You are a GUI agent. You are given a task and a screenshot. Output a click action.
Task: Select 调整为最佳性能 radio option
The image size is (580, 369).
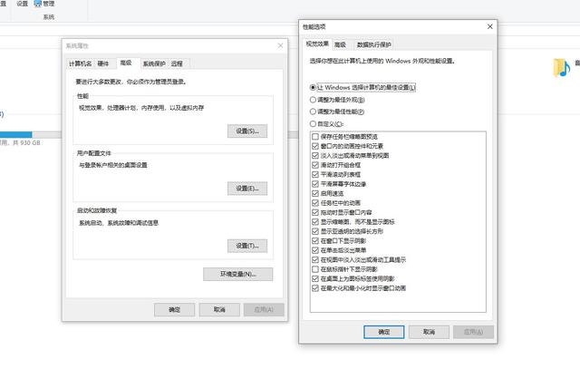point(313,112)
